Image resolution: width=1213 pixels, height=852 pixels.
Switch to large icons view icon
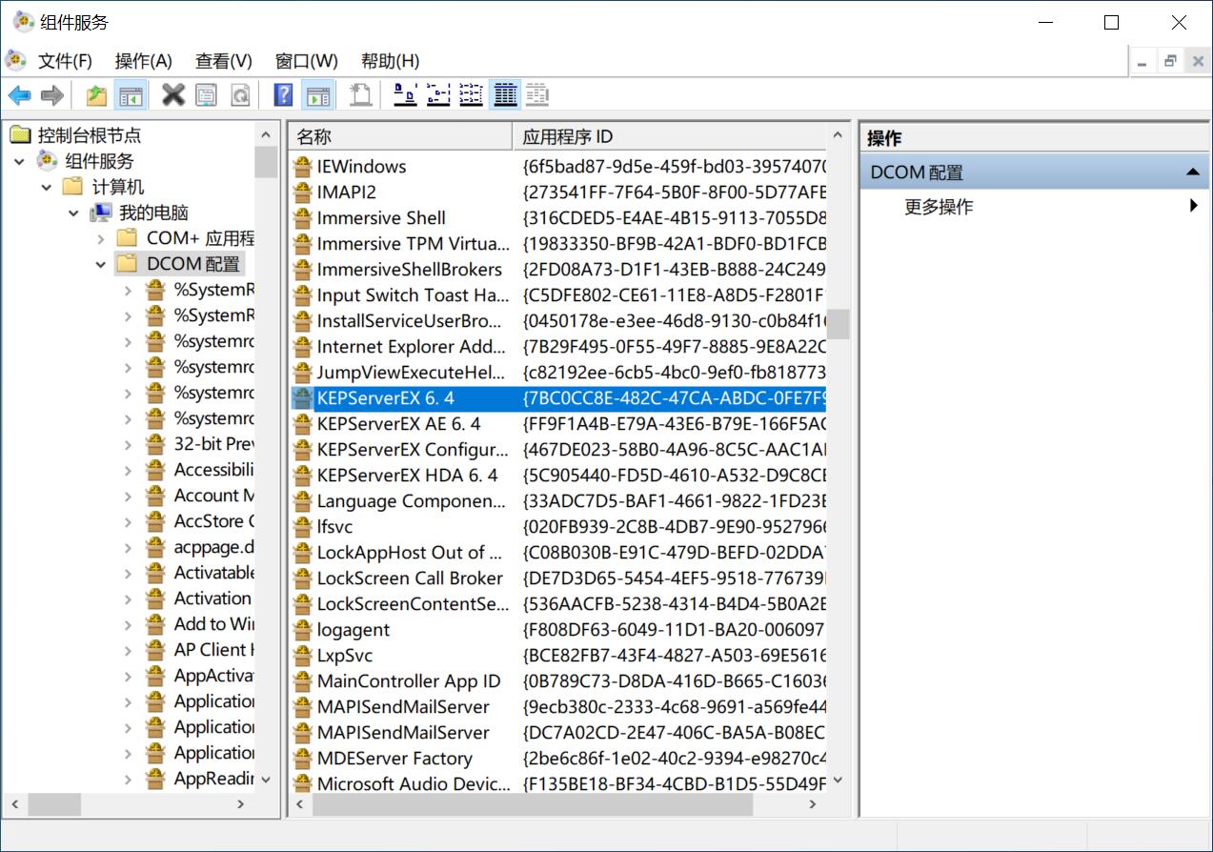click(404, 94)
